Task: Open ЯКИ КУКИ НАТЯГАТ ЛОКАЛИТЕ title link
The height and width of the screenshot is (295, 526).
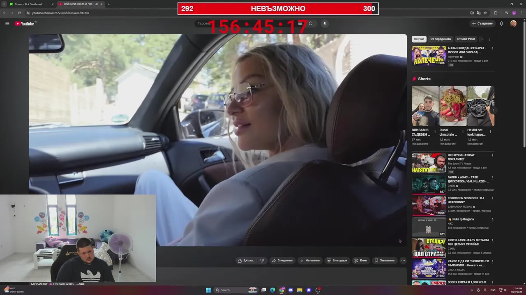Action: pos(461,157)
